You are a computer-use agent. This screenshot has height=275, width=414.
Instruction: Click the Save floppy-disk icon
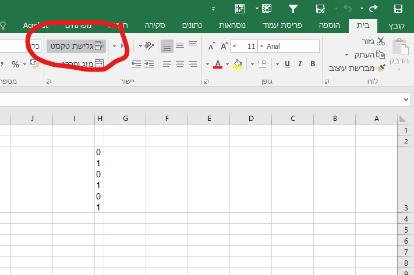click(398, 9)
